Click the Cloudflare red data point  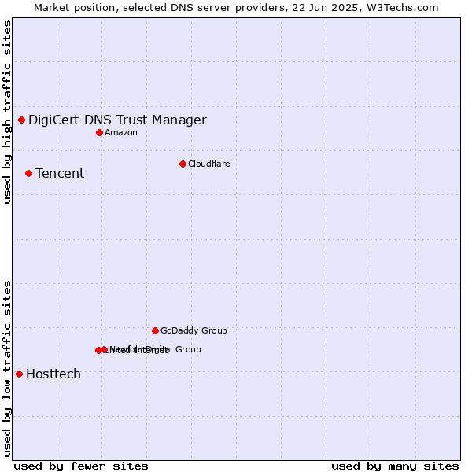point(183,164)
